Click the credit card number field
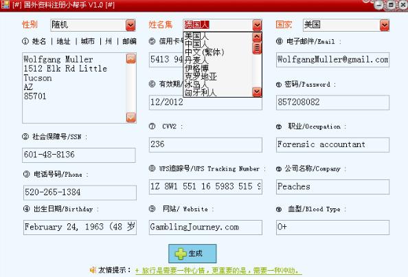 click(x=166, y=60)
